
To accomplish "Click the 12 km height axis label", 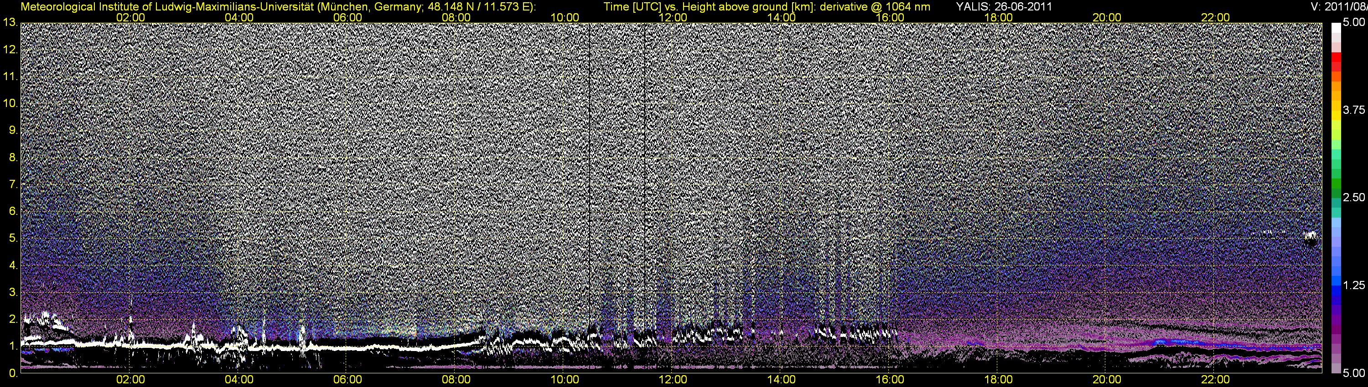I will coord(10,50).
